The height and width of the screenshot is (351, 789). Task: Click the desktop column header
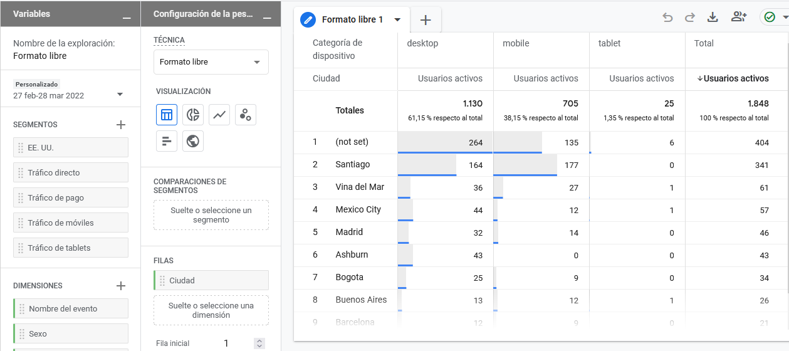point(422,43)
